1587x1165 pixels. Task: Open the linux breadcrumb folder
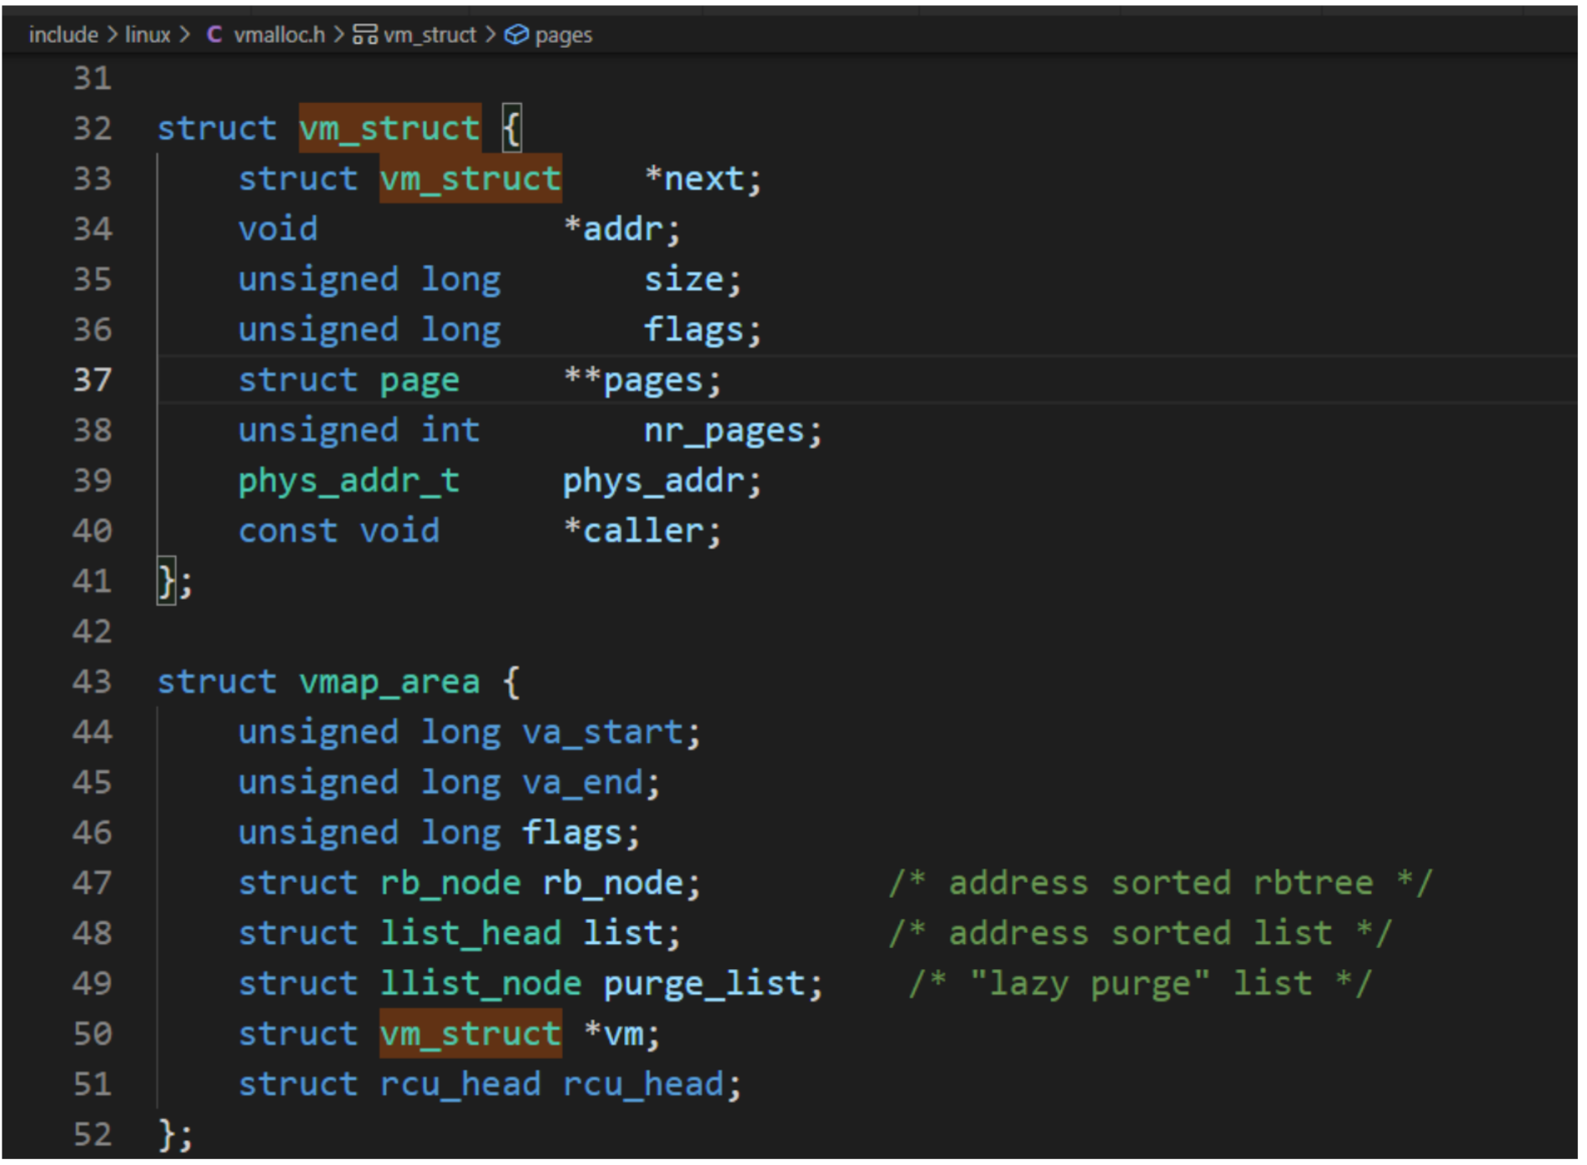(147, 34)
